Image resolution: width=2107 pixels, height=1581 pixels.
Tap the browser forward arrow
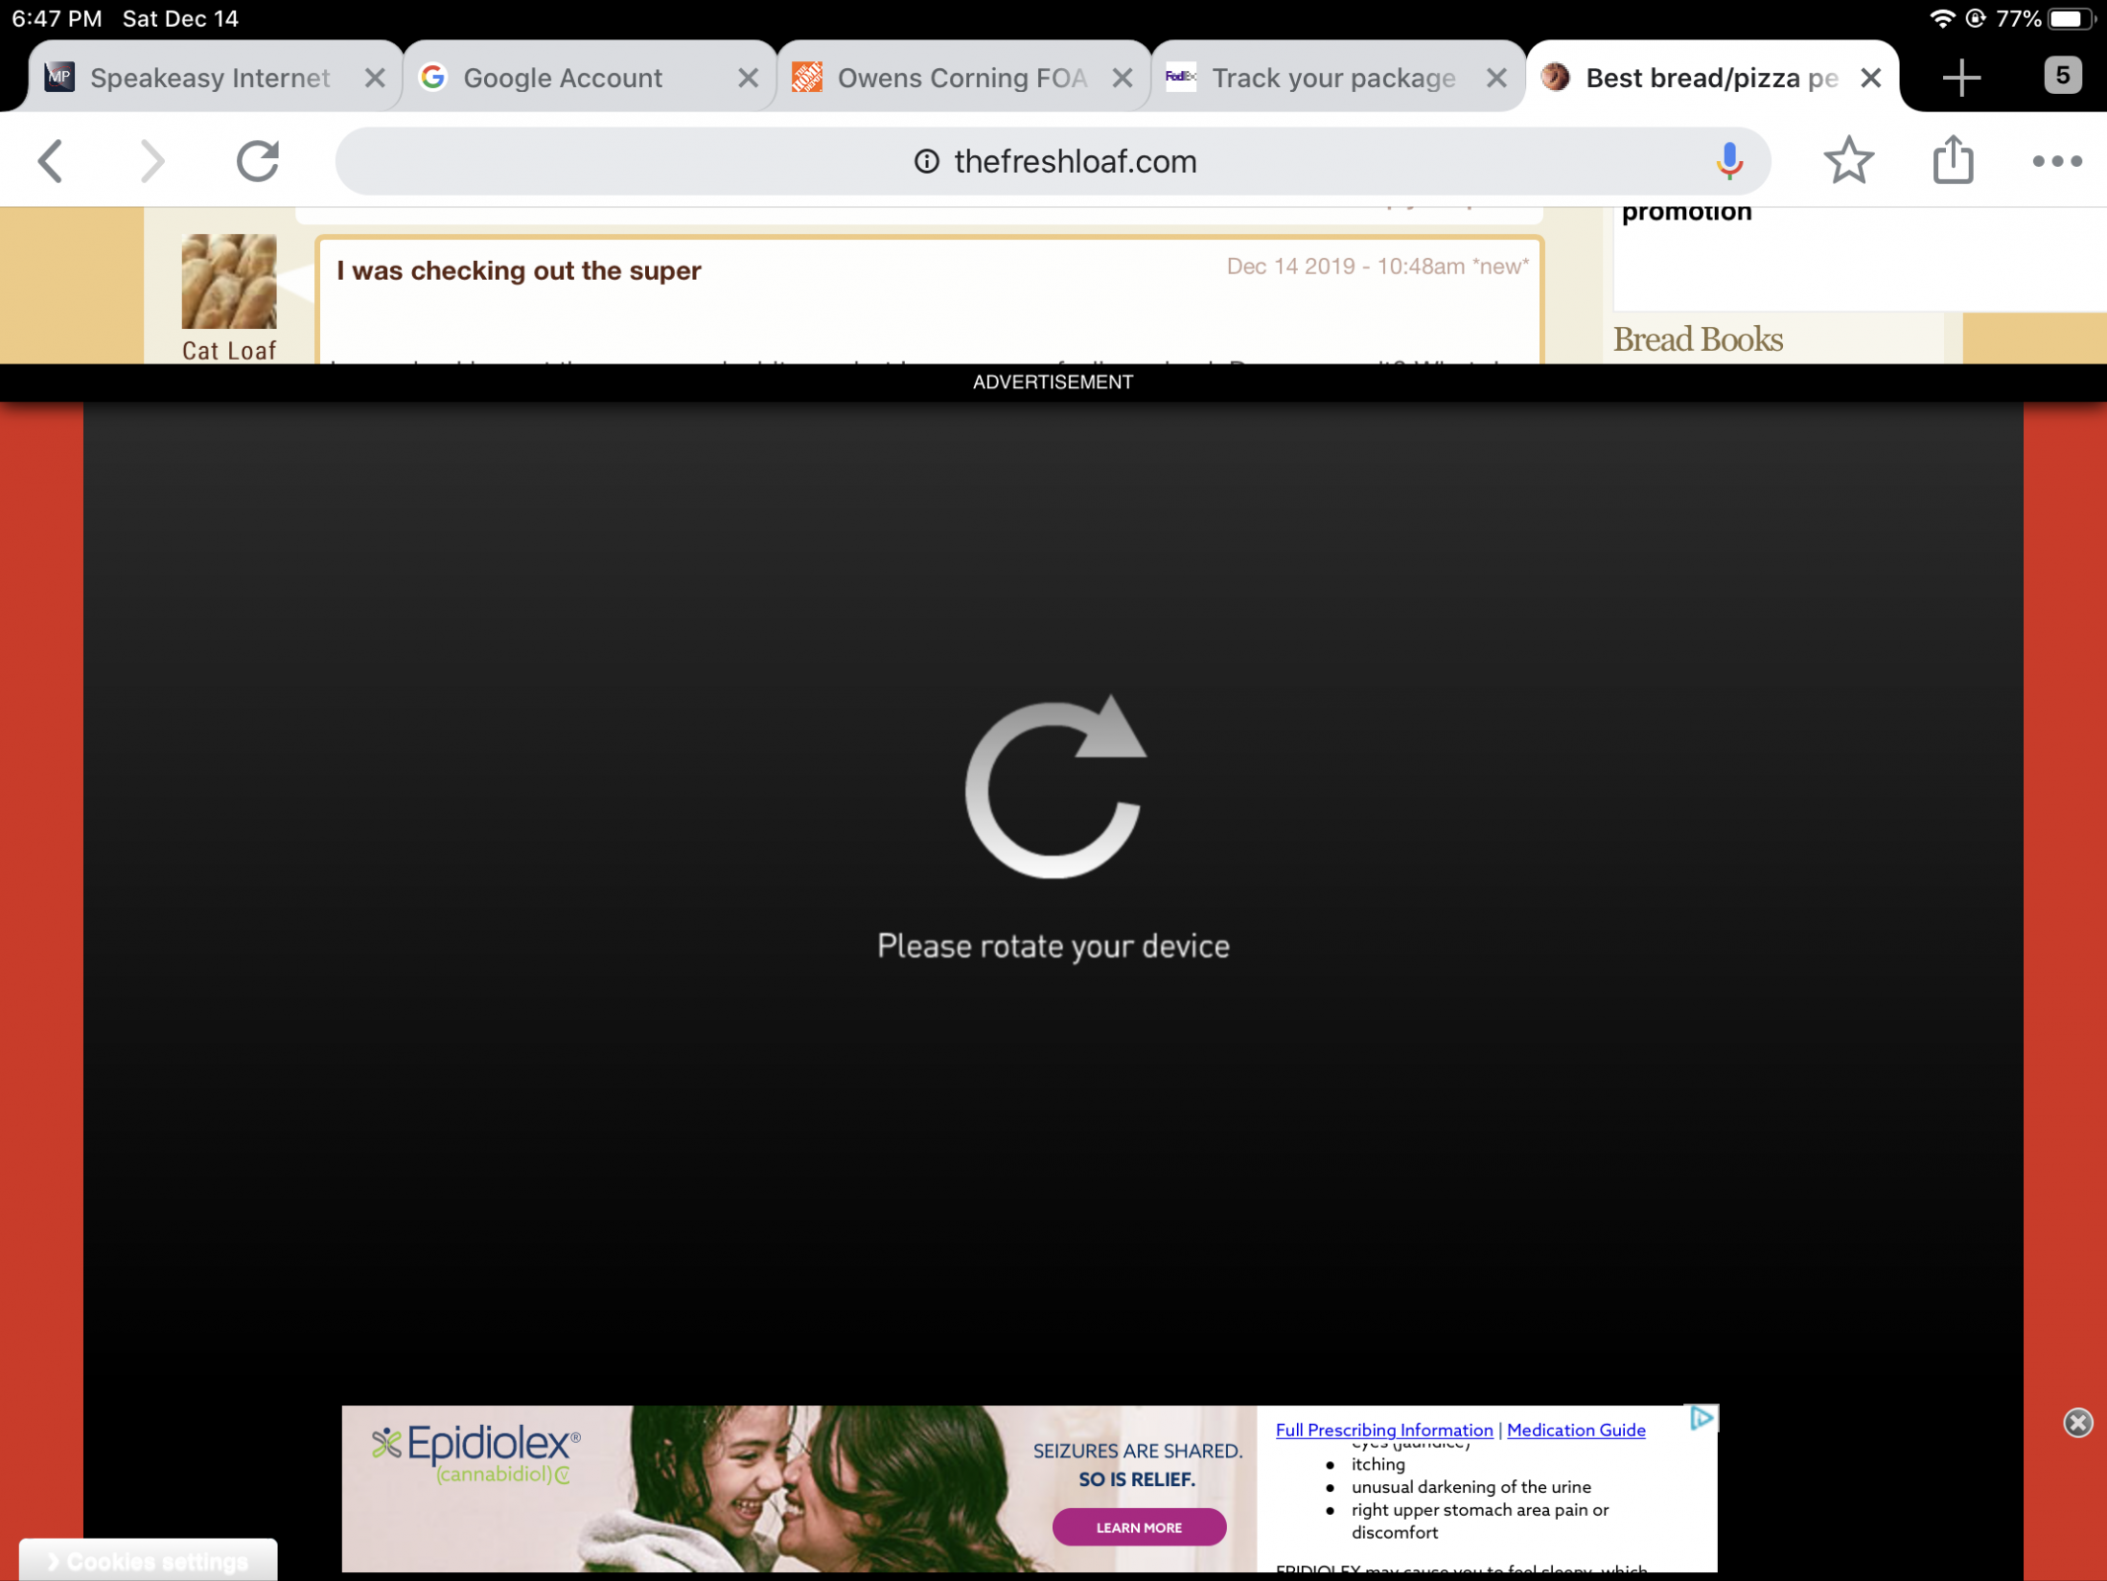[151, 161]
